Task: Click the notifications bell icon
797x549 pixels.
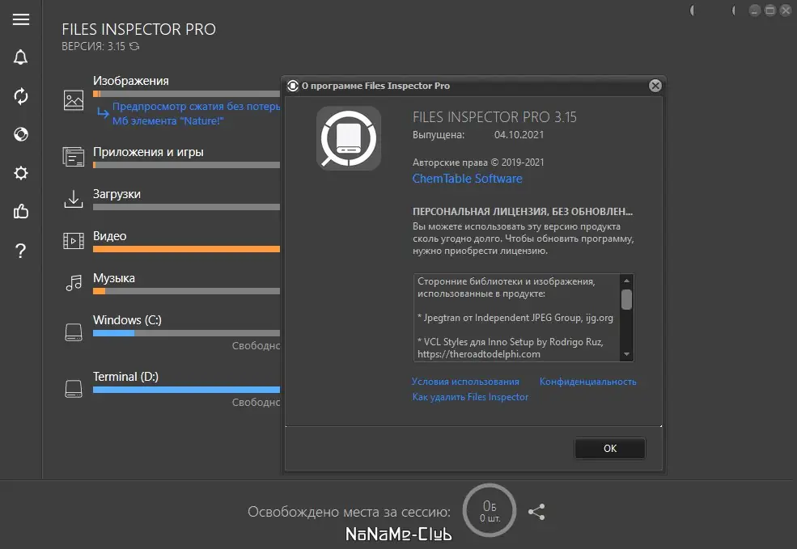Action: (21, 57)
